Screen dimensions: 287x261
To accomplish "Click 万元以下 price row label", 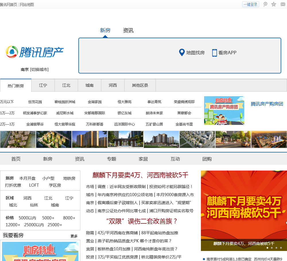I will pos(7,102).
